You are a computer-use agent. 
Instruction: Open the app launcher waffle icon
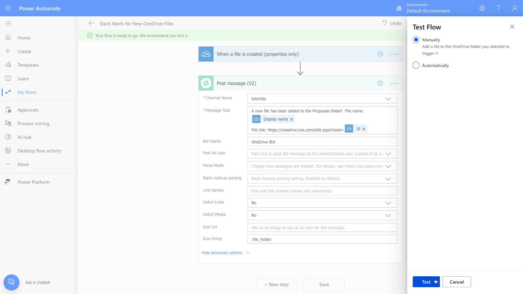point(8,8)
